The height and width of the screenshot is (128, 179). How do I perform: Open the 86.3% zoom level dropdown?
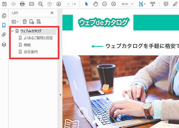coord(127,4)
